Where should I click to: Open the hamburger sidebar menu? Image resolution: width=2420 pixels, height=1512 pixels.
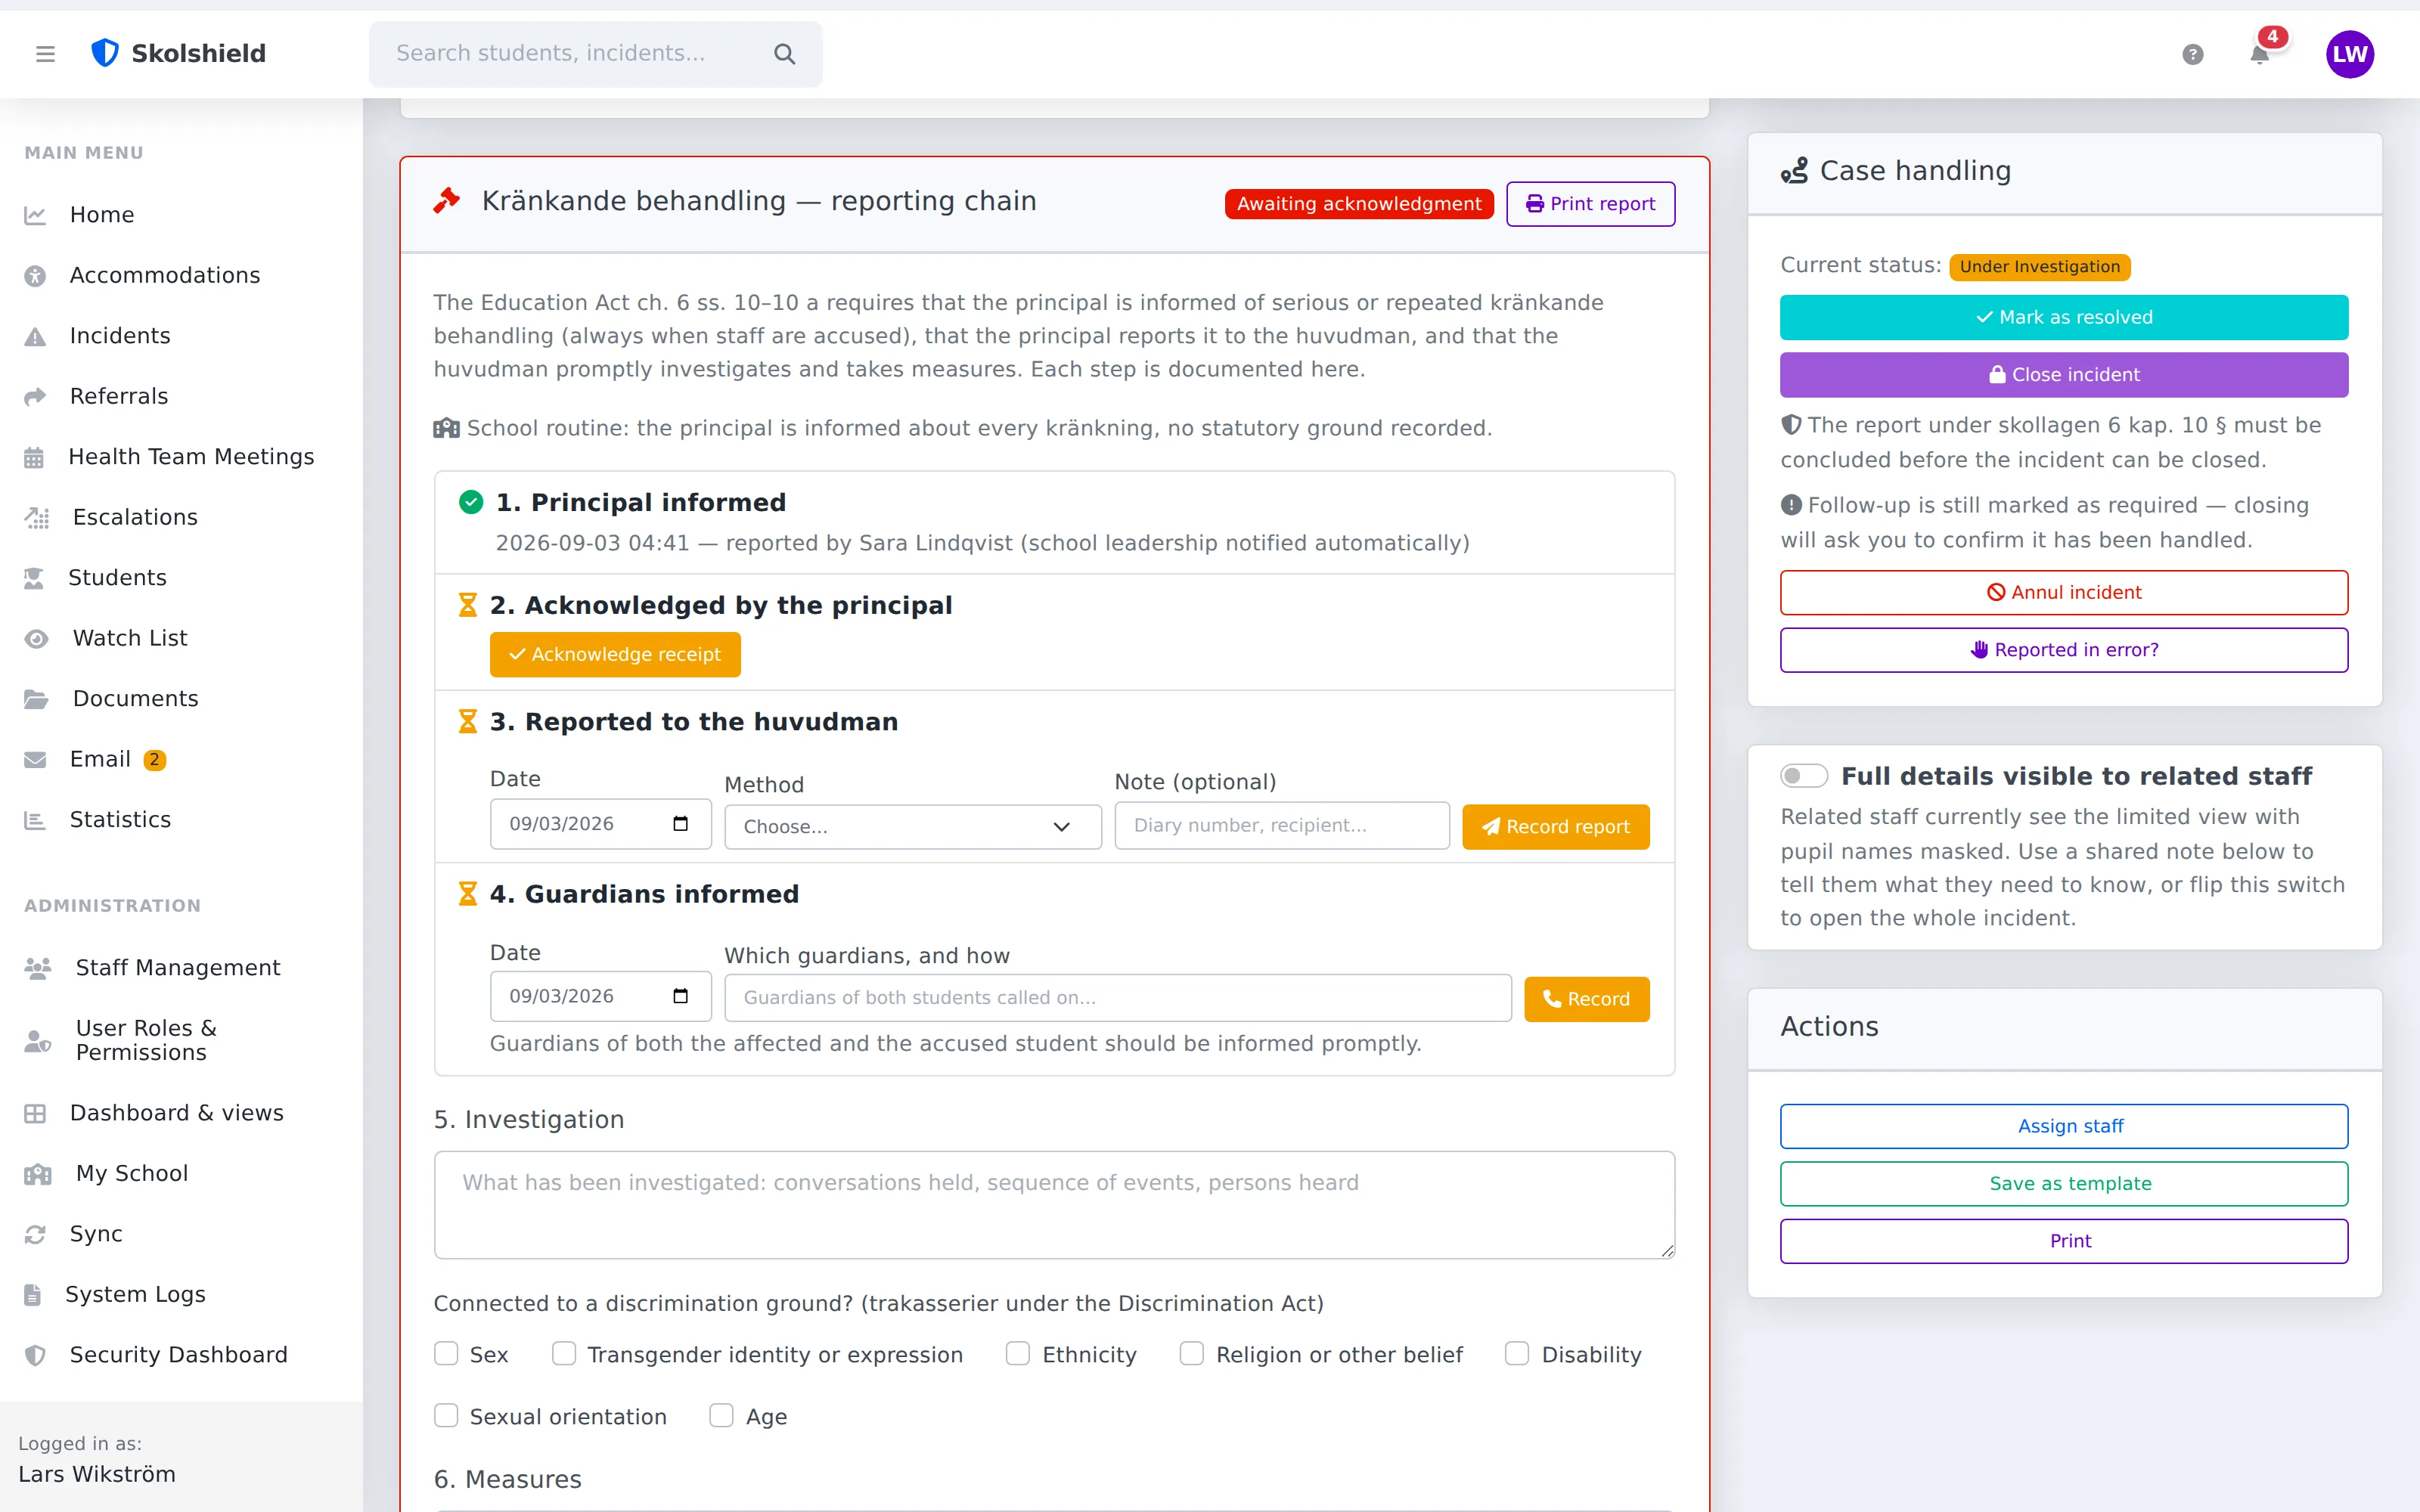click(x=45, y=54)
